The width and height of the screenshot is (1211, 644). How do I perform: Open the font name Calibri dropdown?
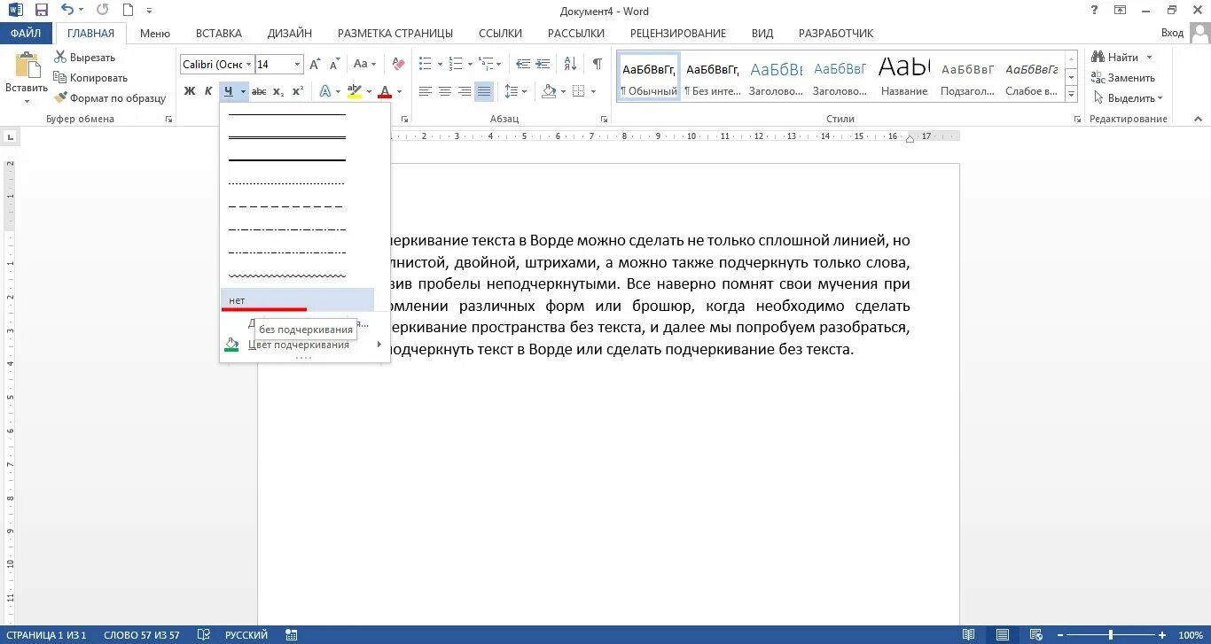coord(247,65)
